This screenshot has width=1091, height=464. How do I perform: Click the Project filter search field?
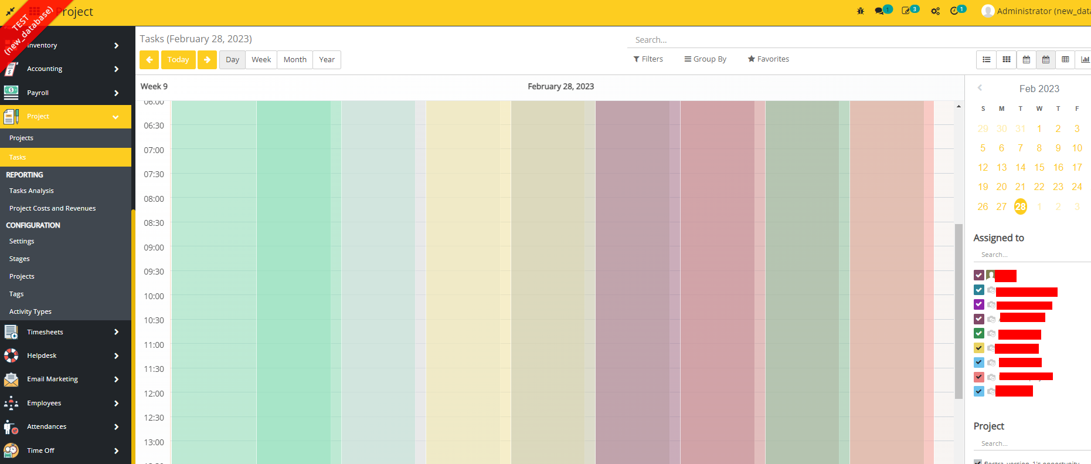coord(1032,443)
